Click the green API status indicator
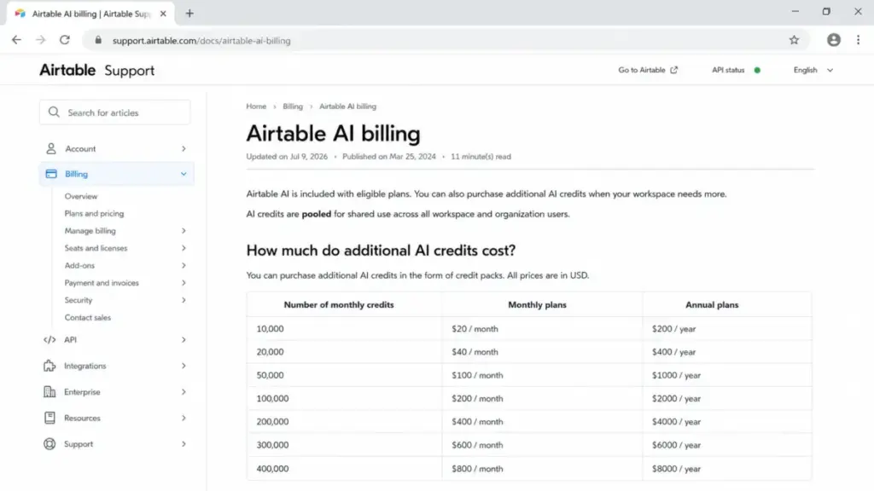 pos(757,70)
